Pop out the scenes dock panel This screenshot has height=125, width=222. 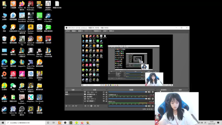pos(82,90)
